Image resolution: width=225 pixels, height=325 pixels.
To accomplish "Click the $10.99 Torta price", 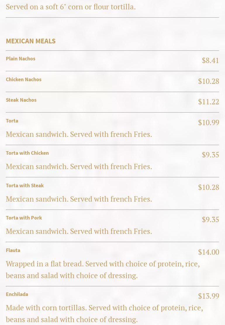I will click(x=208, y=122).
